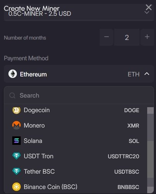156x194 pixels.
Task: Click the search magnifier icon
Action: point(12,96)
